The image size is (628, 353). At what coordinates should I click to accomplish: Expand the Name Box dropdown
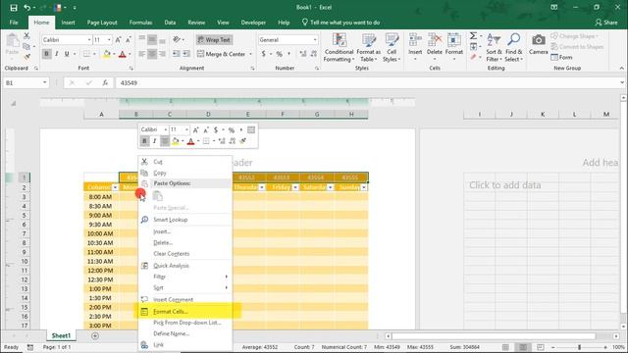(44, 82)
